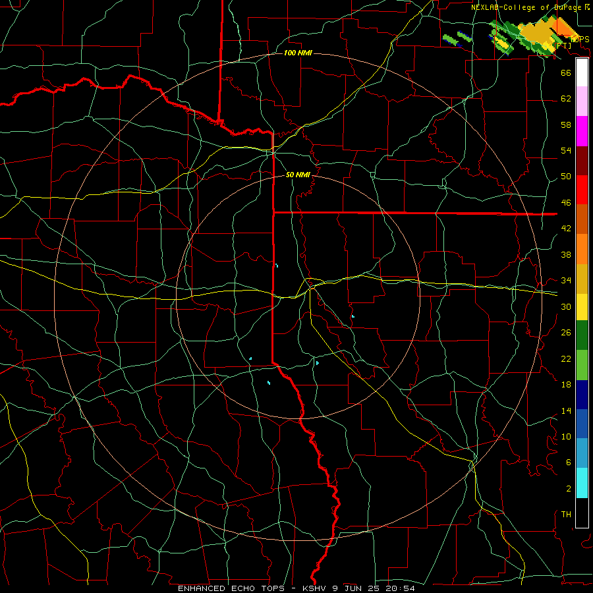593x593 pixels.
Task: Click the yellow legend swatch
Action: tap(582, 306)
